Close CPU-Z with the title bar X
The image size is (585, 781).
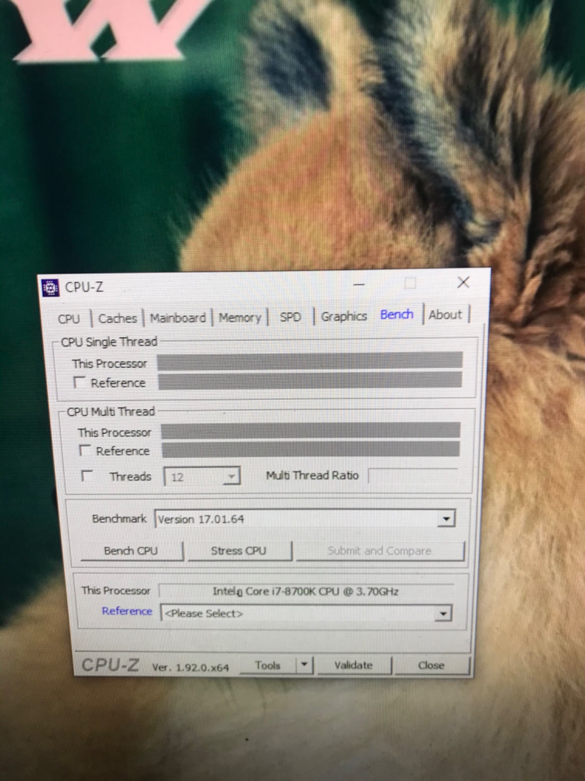[463, 283]
